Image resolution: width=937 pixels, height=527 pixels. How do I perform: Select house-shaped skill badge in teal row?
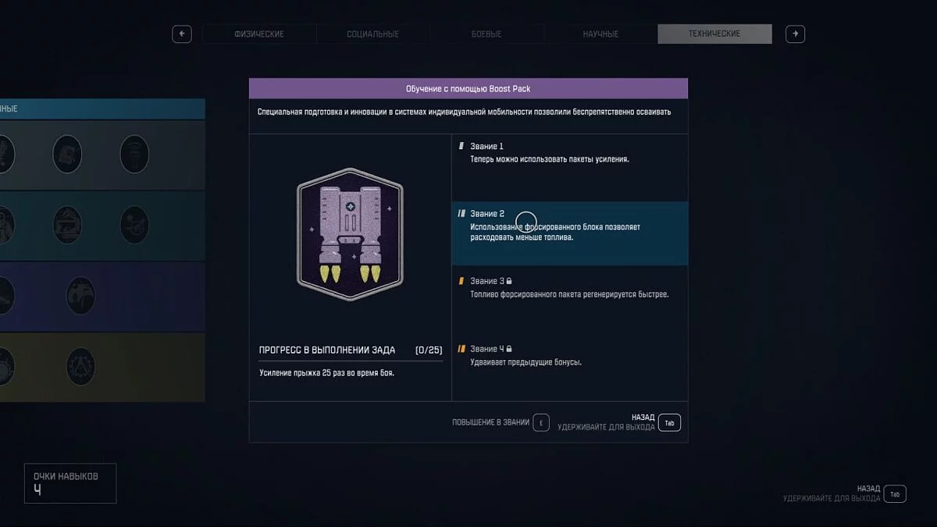[67, 225]
